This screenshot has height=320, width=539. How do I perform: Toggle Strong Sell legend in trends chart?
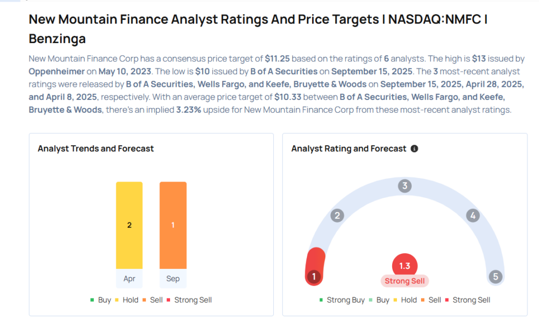coord(188,300)
